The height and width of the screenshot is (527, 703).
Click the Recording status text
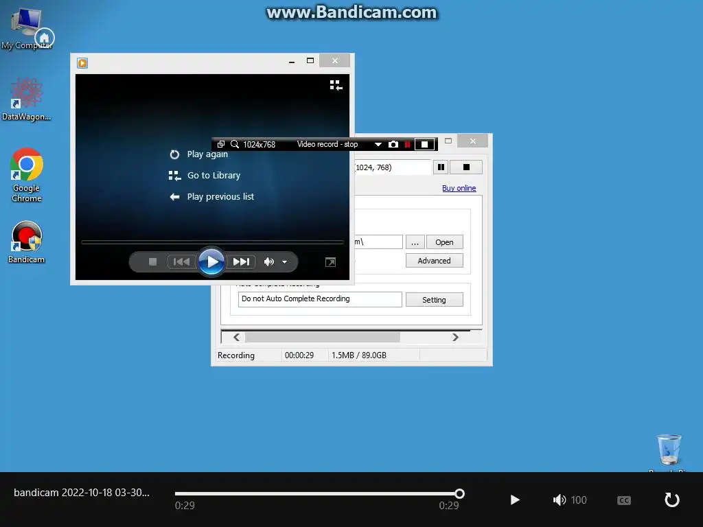(x=236, y=355)
